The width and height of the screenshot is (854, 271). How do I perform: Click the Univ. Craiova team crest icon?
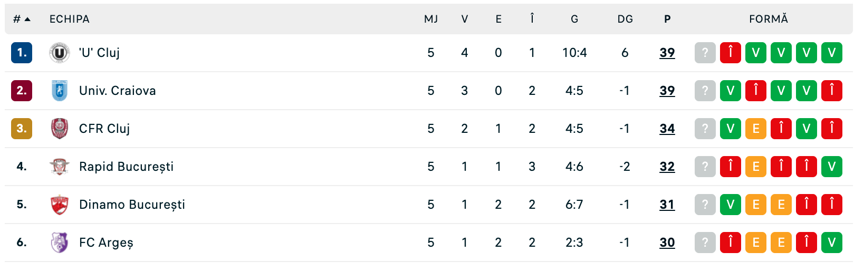(x=60, y=91)
